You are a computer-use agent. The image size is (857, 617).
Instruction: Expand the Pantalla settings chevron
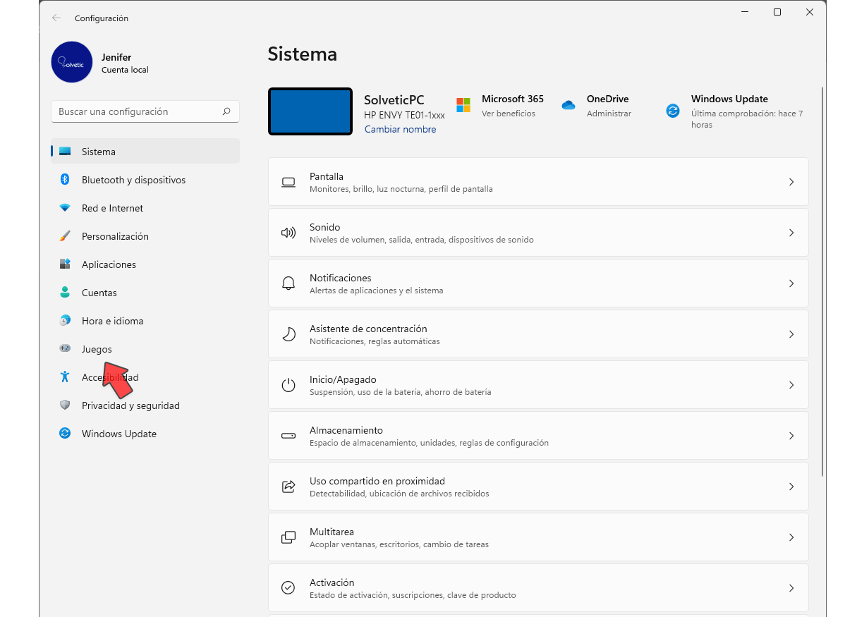(791, 182)
